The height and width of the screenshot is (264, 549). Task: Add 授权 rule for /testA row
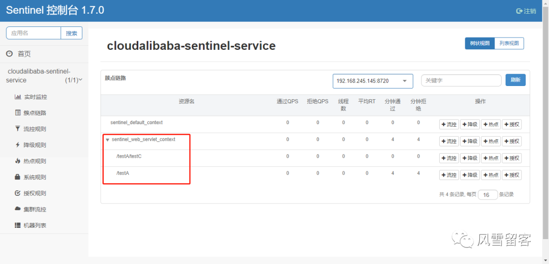tap(512, 175)
